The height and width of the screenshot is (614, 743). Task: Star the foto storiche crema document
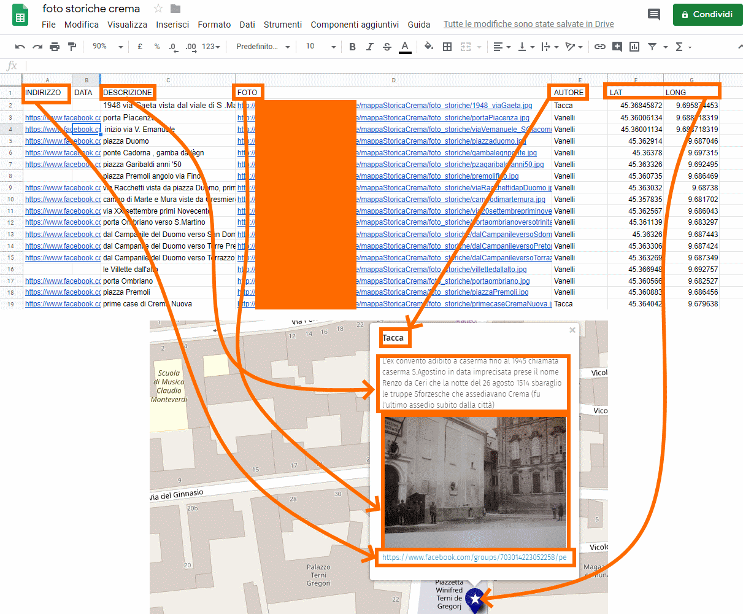[158, 9]
